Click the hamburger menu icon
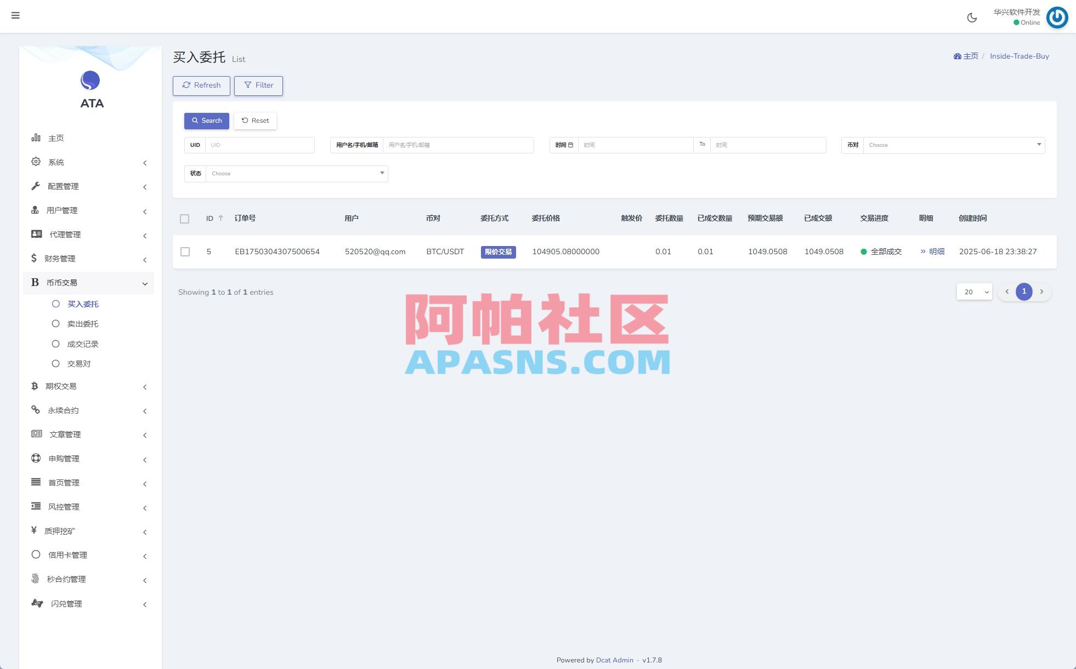This screenshot has height=669, width=1076. 15,15
